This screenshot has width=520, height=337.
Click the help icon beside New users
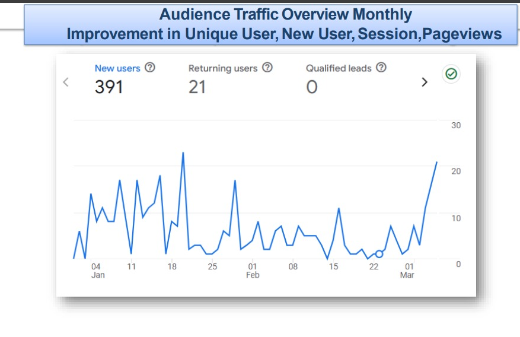150,68
